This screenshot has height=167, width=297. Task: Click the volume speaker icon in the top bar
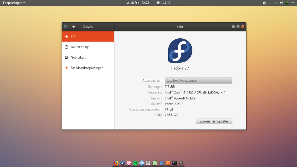tap(281, 3)
